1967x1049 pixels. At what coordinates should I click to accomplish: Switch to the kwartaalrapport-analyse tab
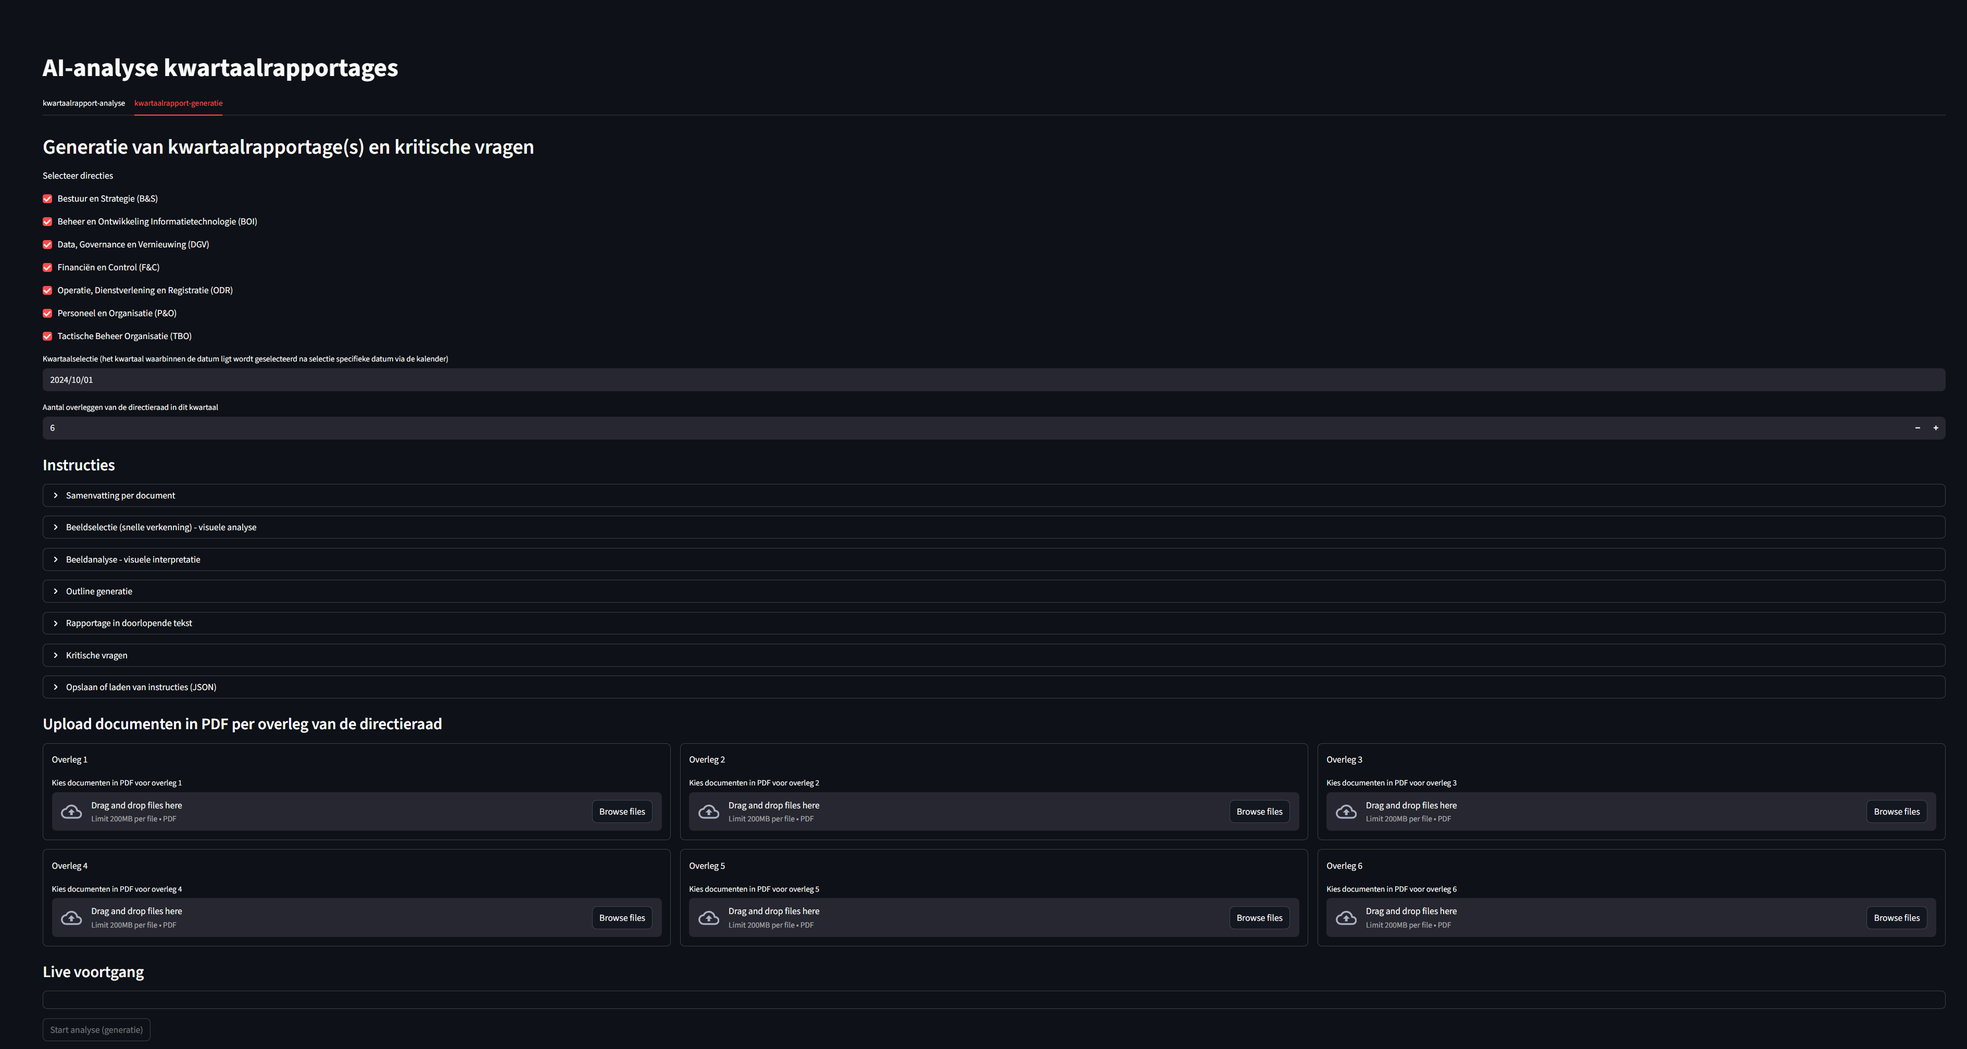84,103
